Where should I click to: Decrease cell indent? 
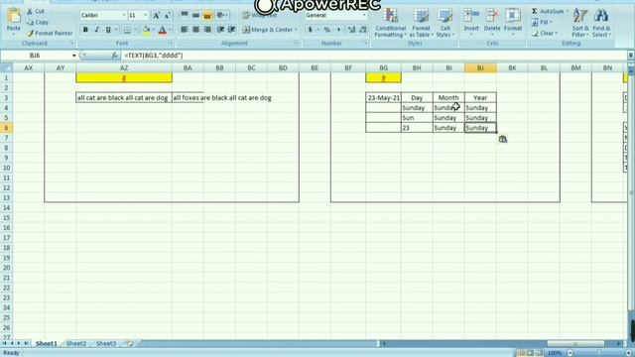[x=220, y=30]
